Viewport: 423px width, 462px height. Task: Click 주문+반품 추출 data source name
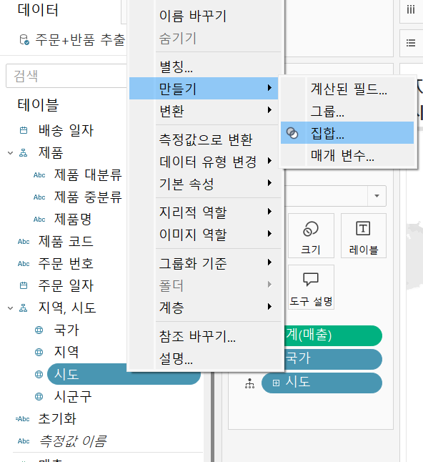point(80,40)
